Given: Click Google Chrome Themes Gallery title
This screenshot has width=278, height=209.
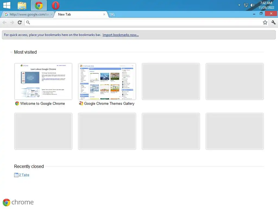Looking at the screenshot, I should [x=109, y=104].
